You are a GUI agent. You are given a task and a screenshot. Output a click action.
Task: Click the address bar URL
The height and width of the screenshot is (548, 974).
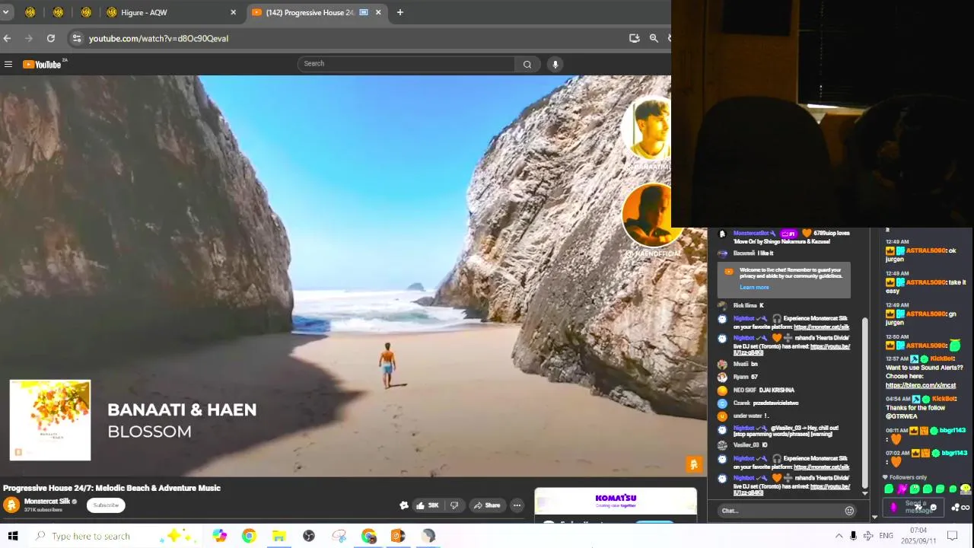coord(158,38)
